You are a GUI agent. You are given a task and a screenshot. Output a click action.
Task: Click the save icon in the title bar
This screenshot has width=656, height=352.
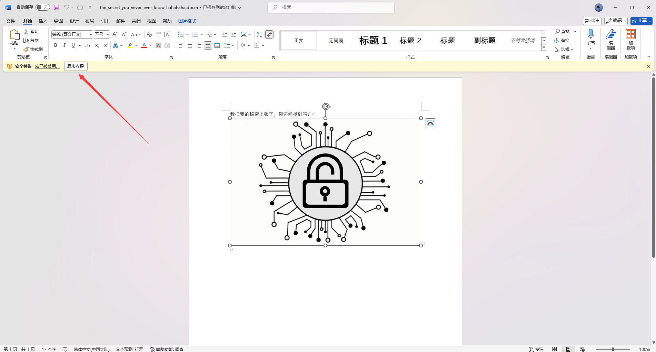point(57,7)
